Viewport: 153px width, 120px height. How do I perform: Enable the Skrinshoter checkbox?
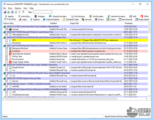pos(7,43)
